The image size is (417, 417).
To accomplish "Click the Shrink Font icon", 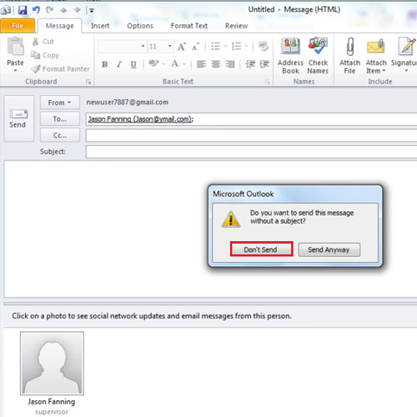I will tap(195, 47).
